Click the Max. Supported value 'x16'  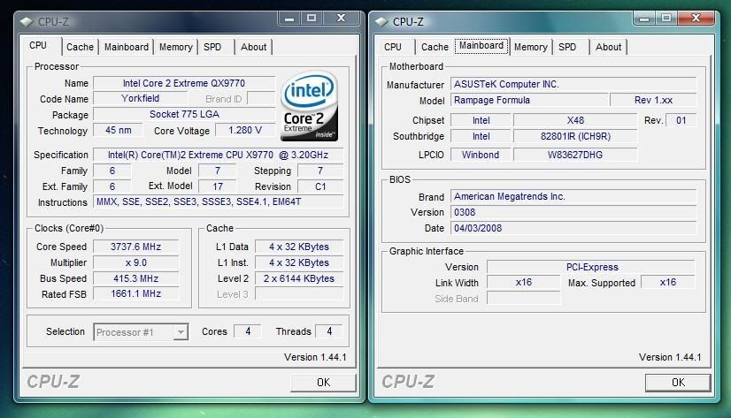click(x=667, y=282)
